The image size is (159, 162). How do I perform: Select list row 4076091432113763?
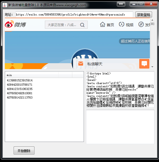pos(20,97)
